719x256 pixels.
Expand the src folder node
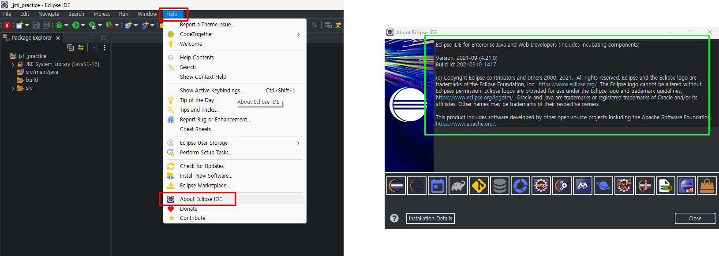(x=13, y=88)
